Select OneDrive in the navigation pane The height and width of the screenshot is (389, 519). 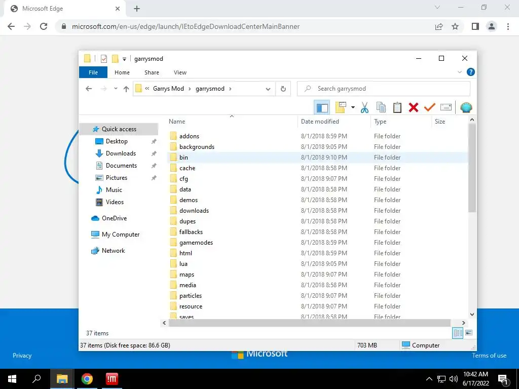coord(114,218)
